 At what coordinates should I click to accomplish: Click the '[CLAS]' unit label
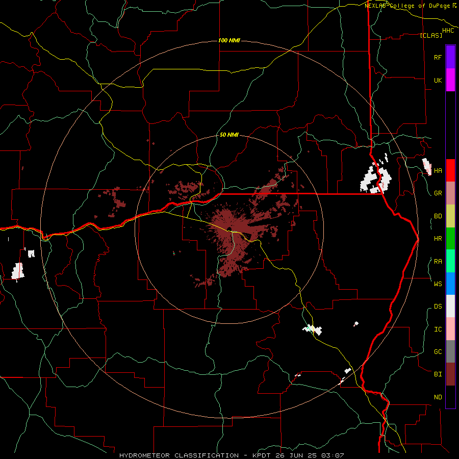click(431, 35)
